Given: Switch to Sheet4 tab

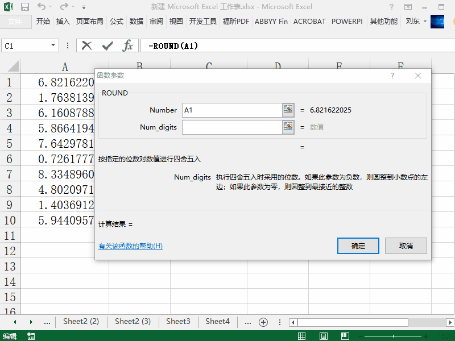Looking at the screenshot, I should click(217, 322).
